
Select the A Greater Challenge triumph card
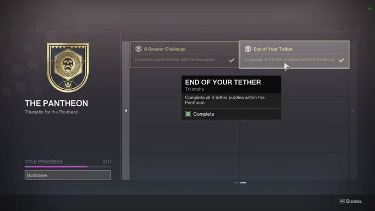click(x=185, y=55)
